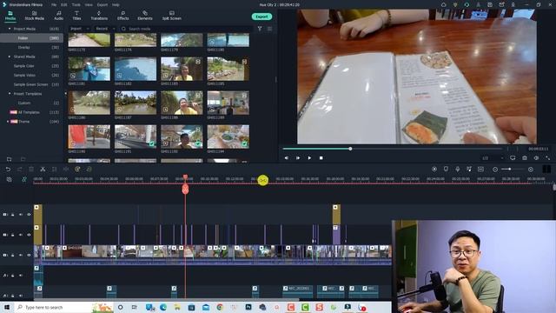
Task: Open the Split Screen tab
Action: pyautogui.click(x=172, y=16)
